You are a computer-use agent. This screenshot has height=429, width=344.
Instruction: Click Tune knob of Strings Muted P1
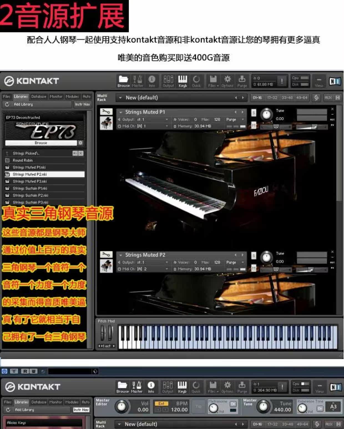click(x=267, y=114)
